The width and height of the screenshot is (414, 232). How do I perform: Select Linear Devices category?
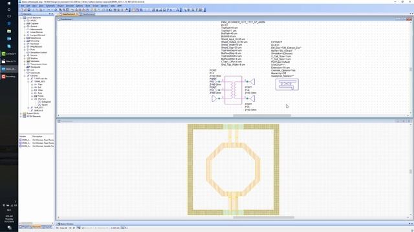36,32
